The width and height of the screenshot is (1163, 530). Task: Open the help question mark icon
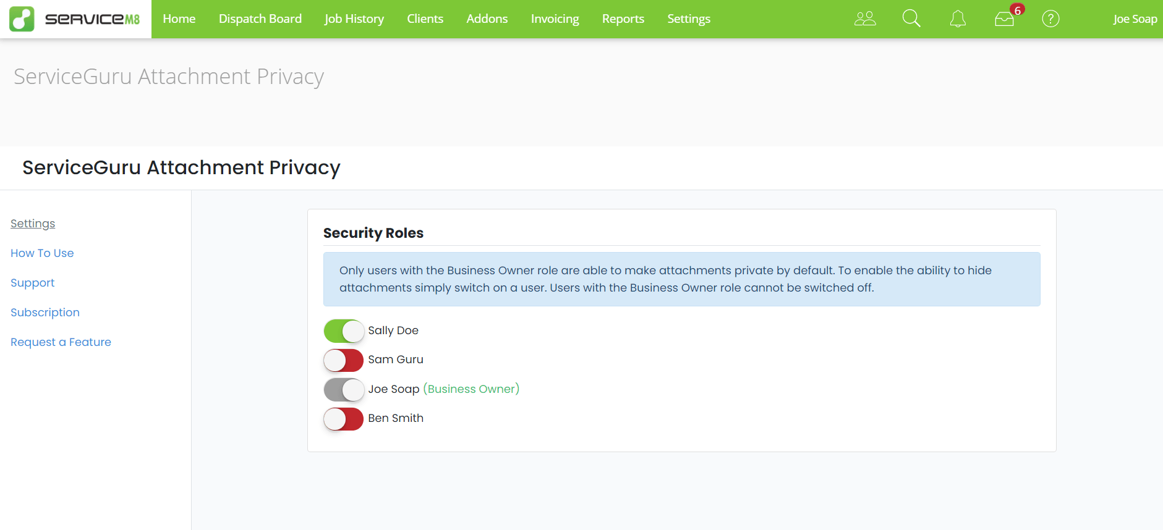[1050, 19]
